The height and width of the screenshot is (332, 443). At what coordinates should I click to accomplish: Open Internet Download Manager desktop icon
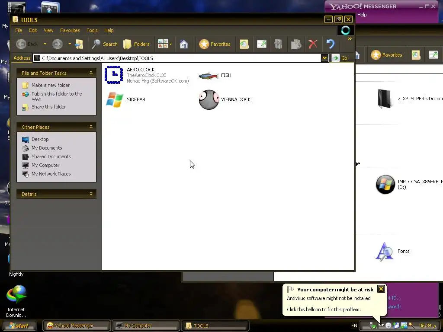pyautogui.click(x=16, y=301)
